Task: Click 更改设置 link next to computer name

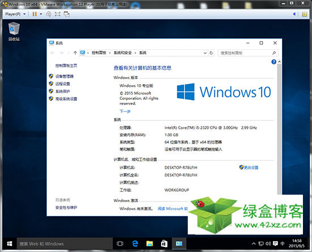Action: (251, 167)
